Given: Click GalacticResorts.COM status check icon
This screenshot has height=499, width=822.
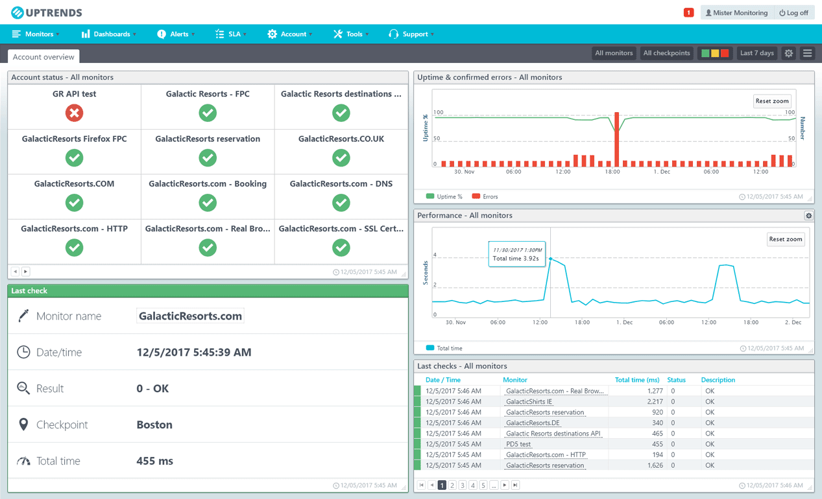Looking at the screenshot, I should pyautogui.click(x=75, y=203).
